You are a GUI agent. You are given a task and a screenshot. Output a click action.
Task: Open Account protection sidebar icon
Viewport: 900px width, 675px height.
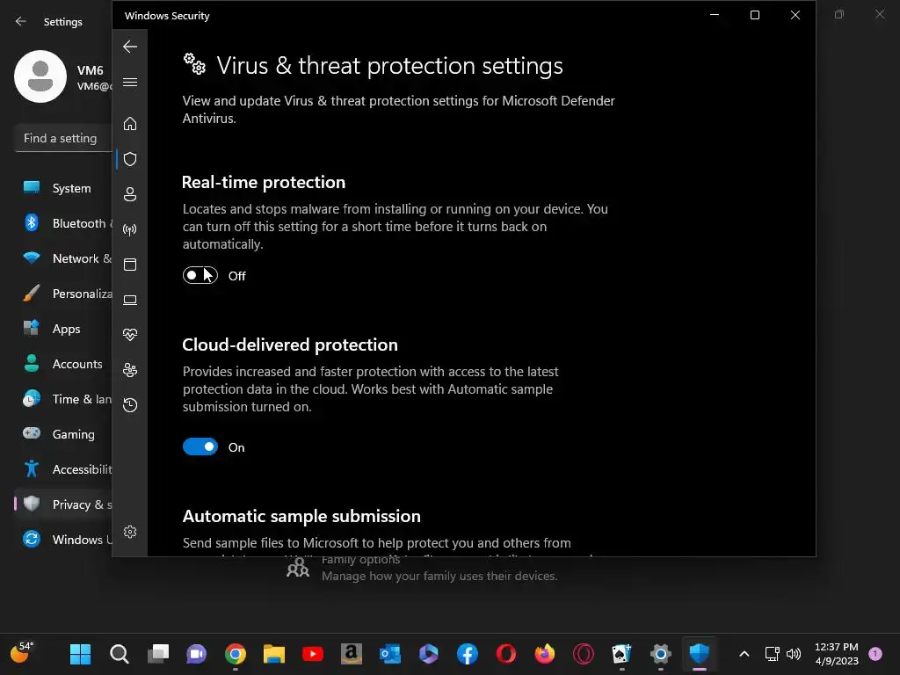(x=130, y=194)
